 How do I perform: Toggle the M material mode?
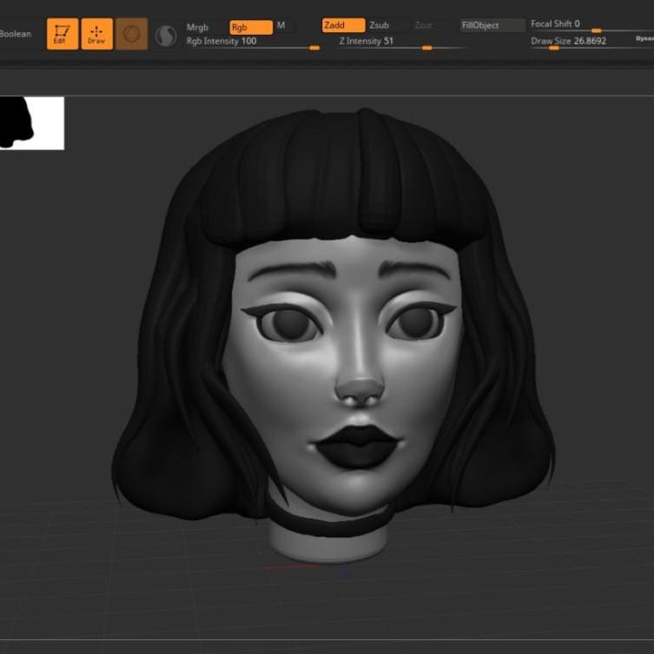[281, 25]
